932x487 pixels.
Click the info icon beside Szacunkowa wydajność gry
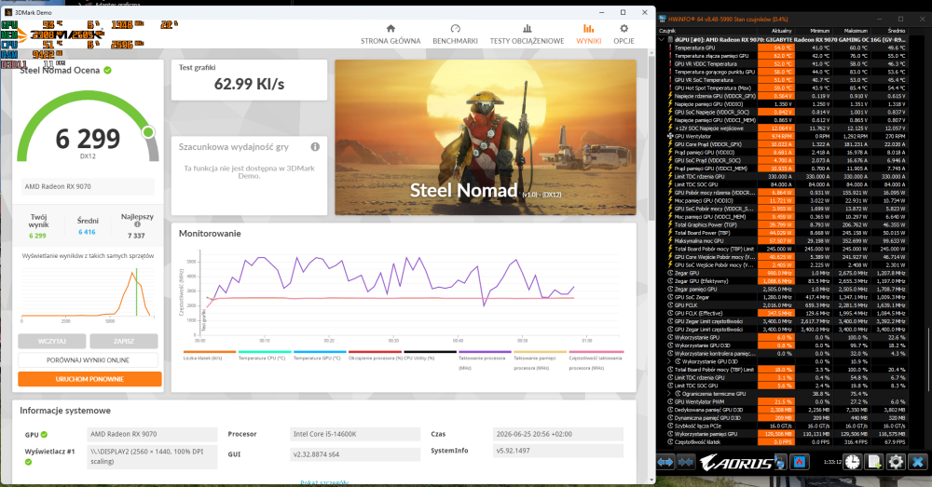tap(315, 147)
